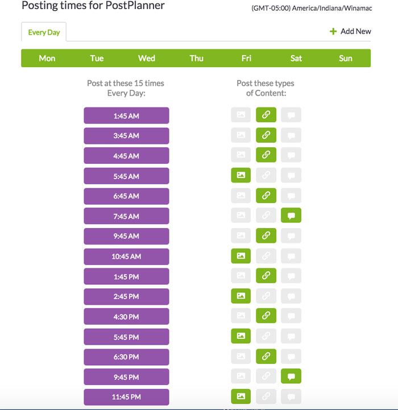The image size is (398, 410).
Task: Select image content type for 5:45 AM
Action: click(241, 175)
